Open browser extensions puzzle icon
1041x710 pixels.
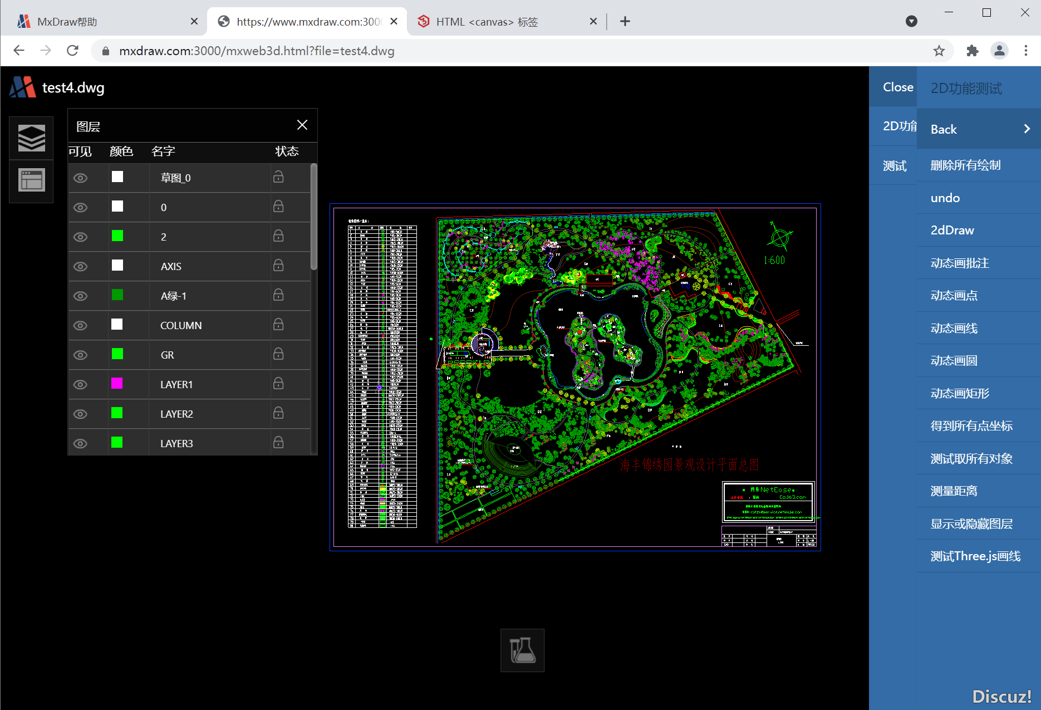click(x=972, y=51)
